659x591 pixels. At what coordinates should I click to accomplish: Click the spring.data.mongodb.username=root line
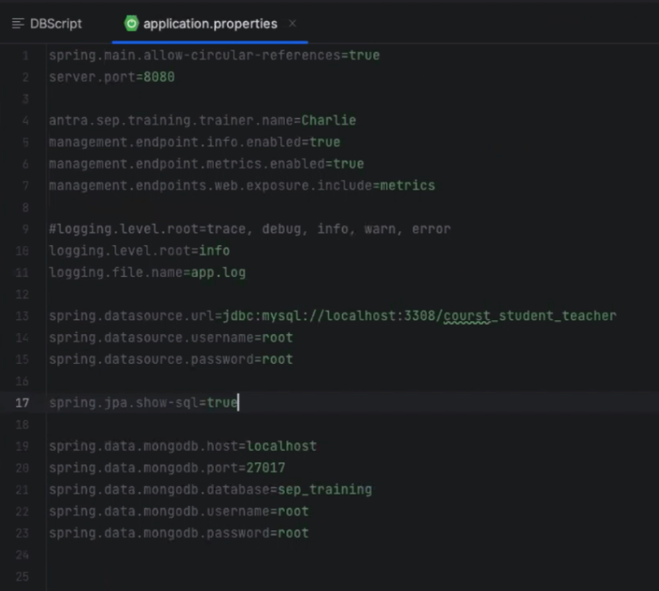pyautogui.click(x=179, y=512)
